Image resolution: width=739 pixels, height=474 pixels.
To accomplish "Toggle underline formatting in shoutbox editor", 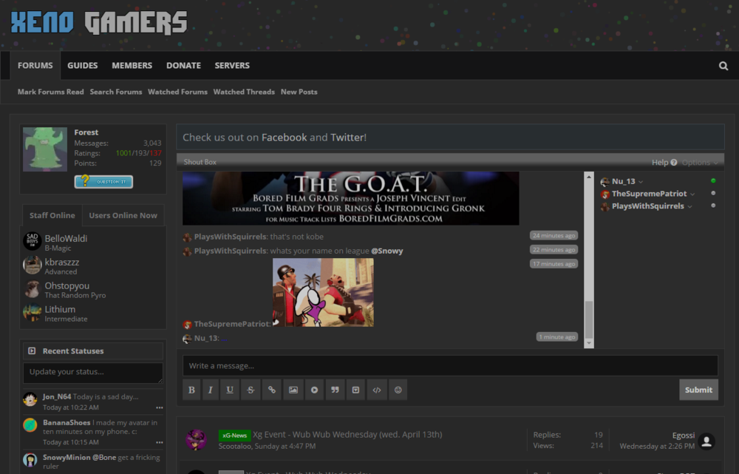I will (230, 390).
